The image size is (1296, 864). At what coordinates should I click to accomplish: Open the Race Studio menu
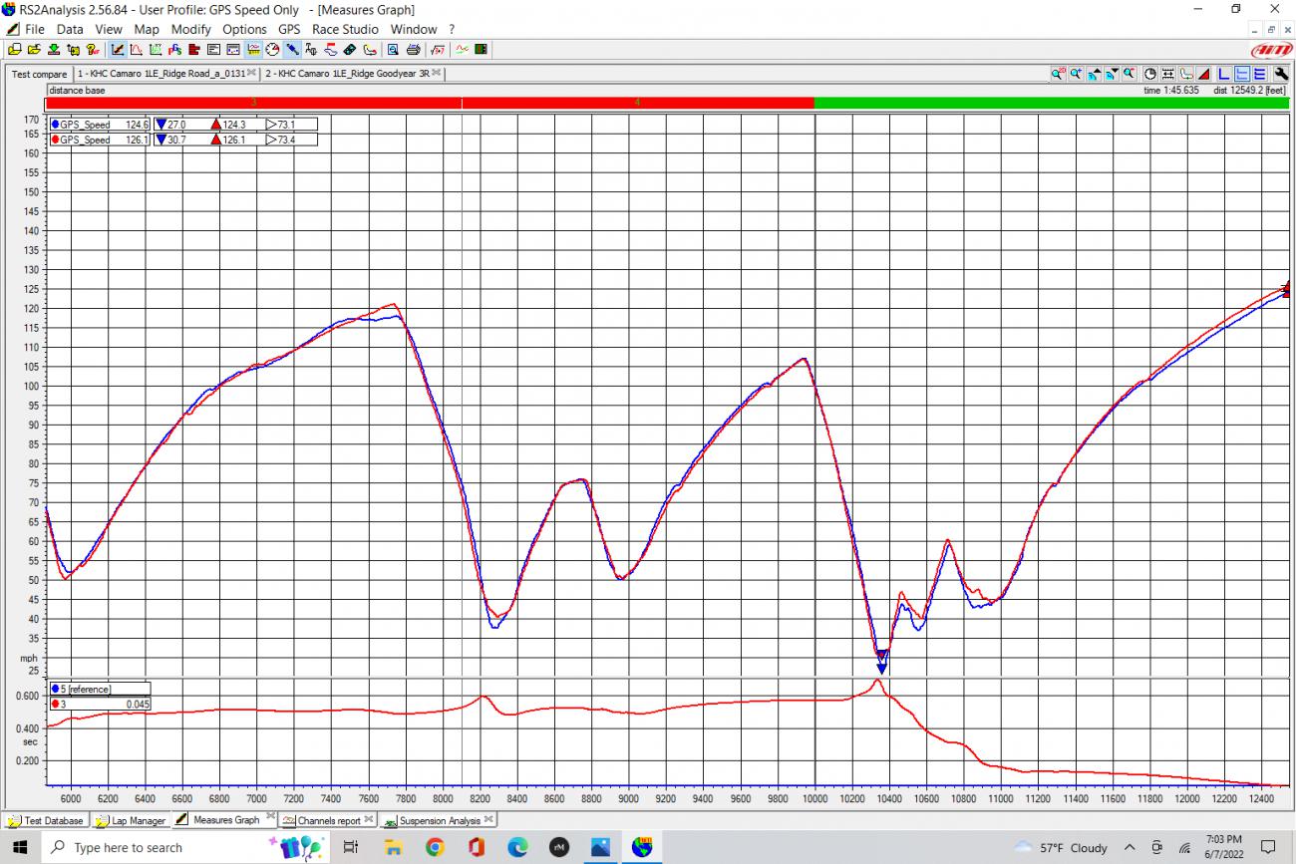coord(345,29)
